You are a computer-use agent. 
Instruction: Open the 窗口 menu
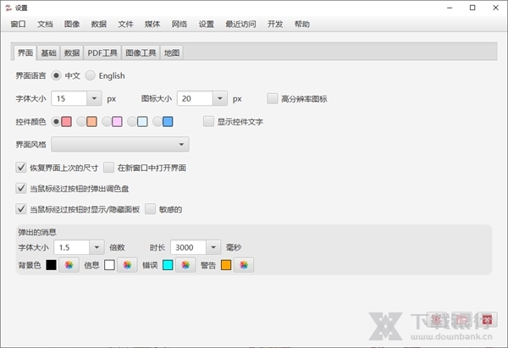click(x=18, y=24)
